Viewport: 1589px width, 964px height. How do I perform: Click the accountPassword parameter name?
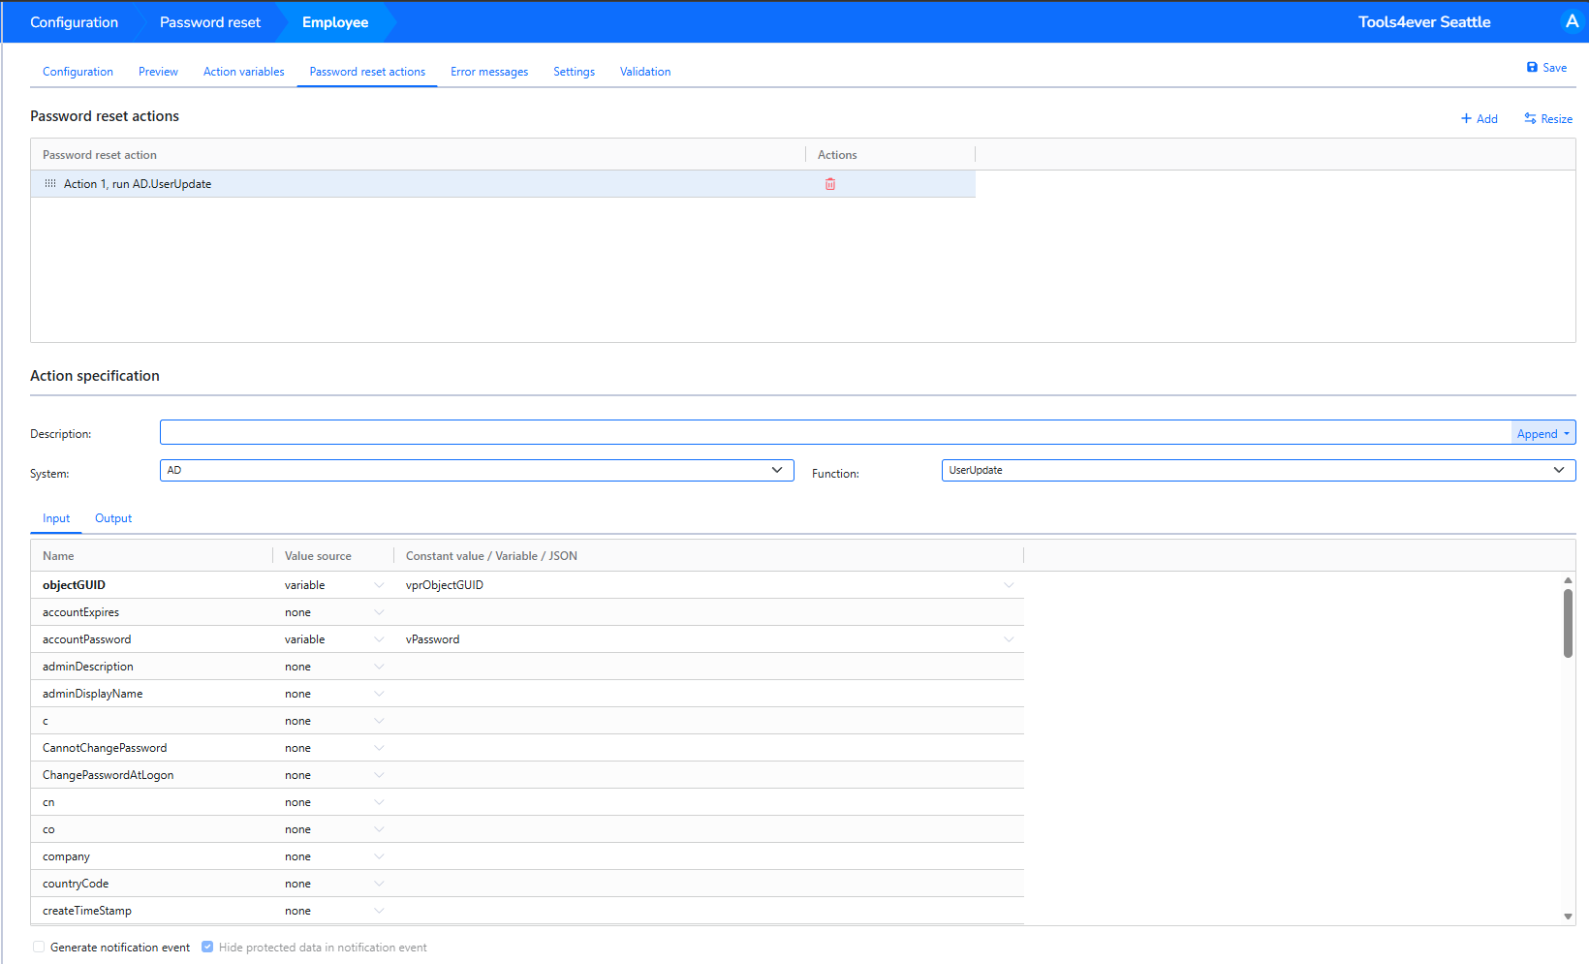tap(86, 639)
